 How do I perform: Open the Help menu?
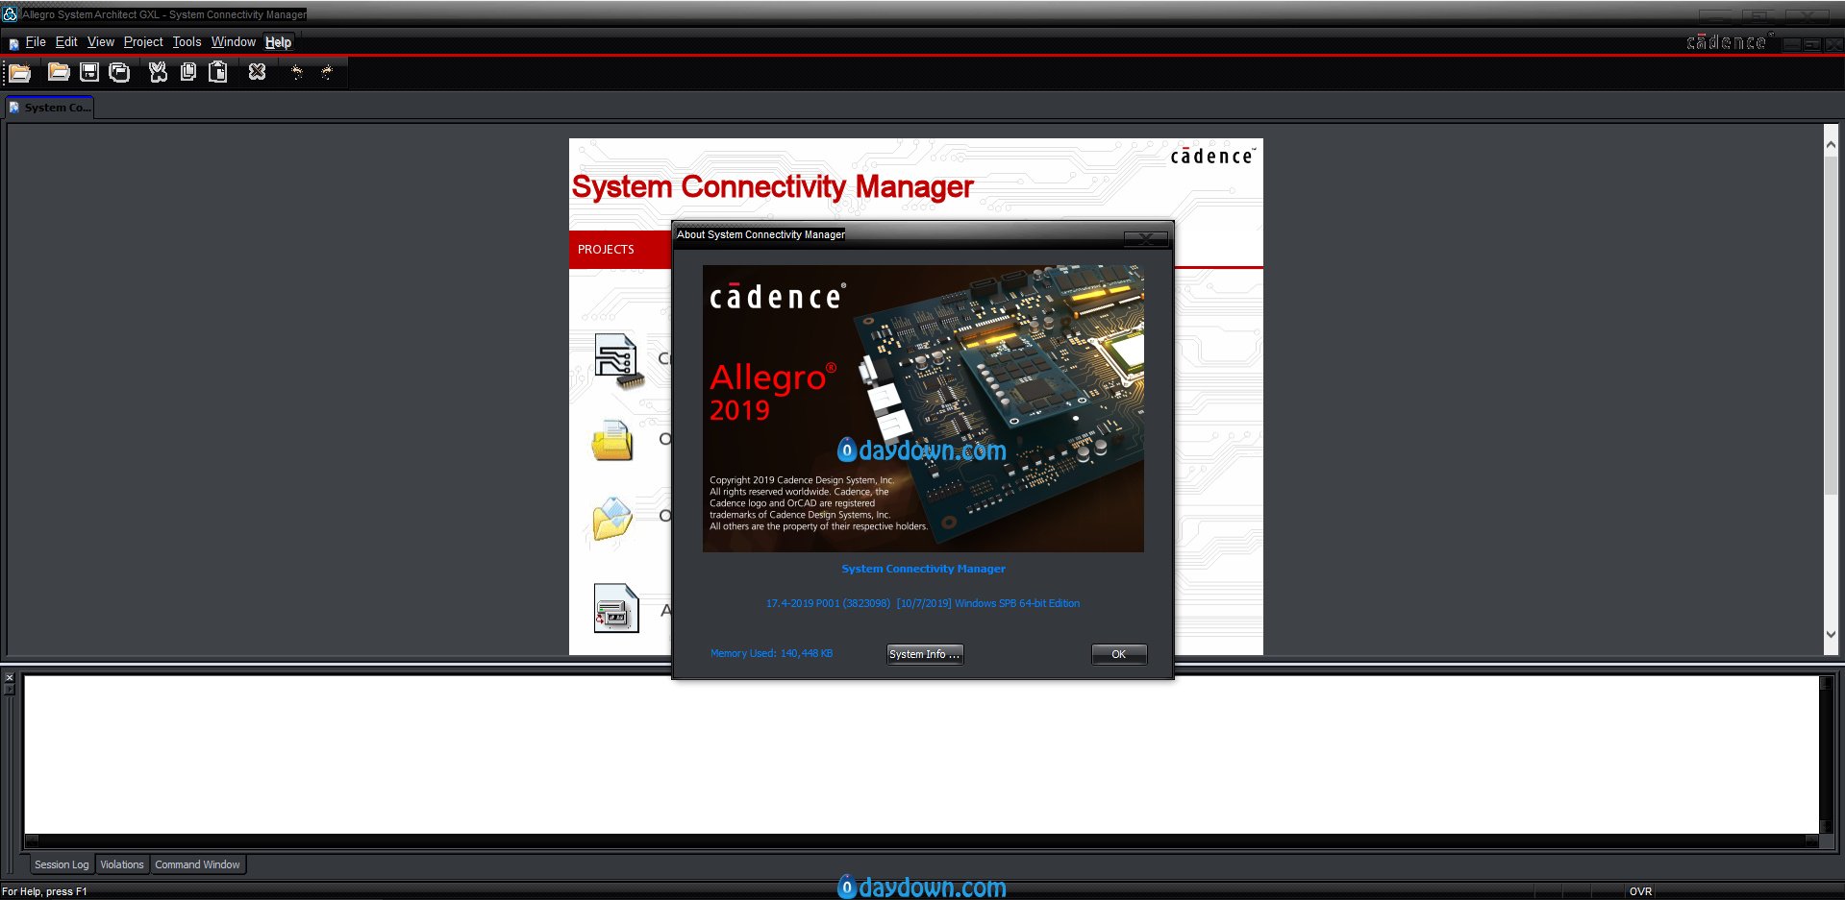tap(279, 42)
